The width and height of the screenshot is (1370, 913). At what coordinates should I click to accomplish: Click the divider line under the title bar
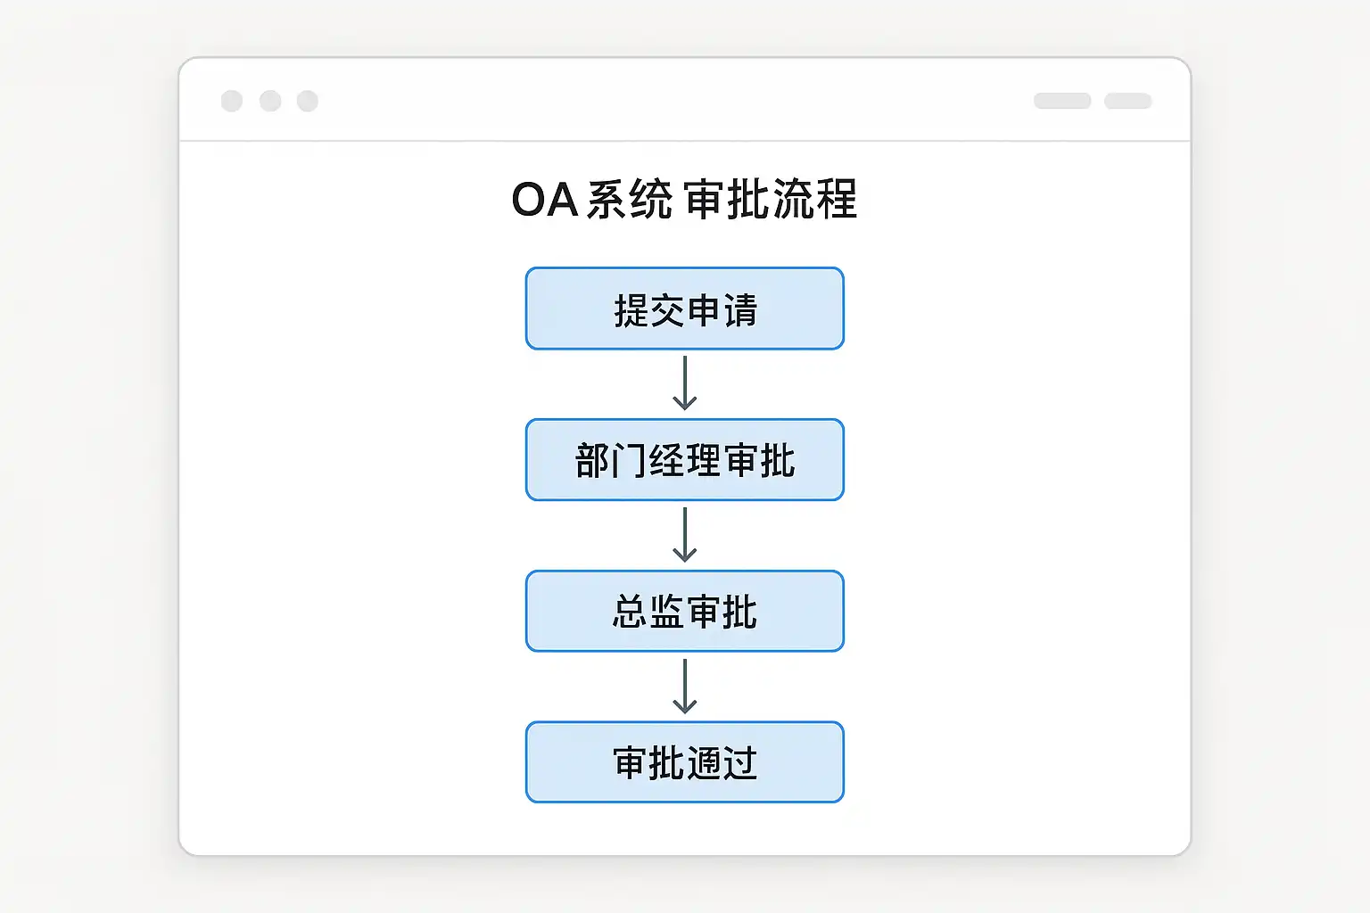pyautogui.click(x=685, y=141)
